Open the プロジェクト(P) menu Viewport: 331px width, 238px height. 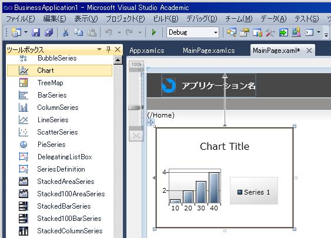(125, 19)
